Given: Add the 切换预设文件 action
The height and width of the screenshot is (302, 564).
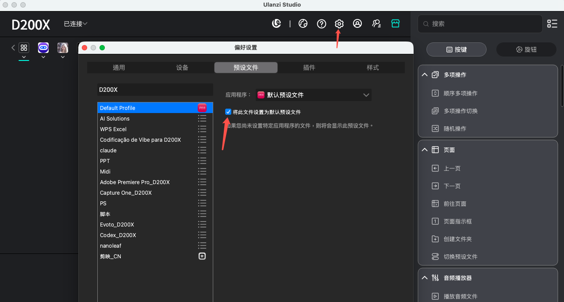Looking at the screenshot, I should (460, 257).
